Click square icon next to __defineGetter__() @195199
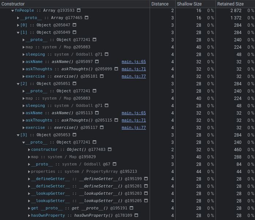 (x=146, y=179)
